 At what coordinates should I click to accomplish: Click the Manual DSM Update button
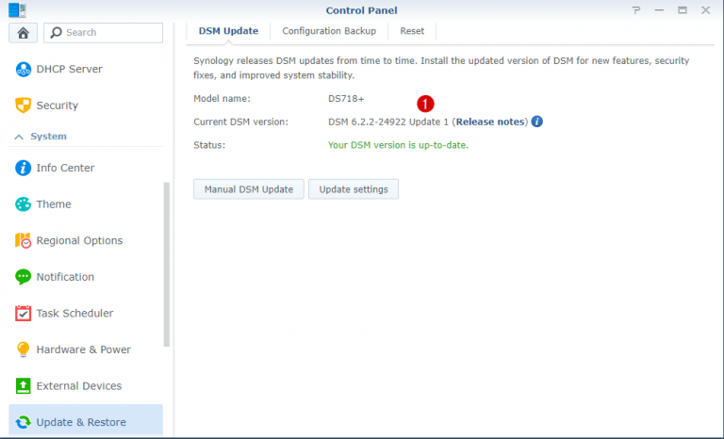[x=249, y=189]
